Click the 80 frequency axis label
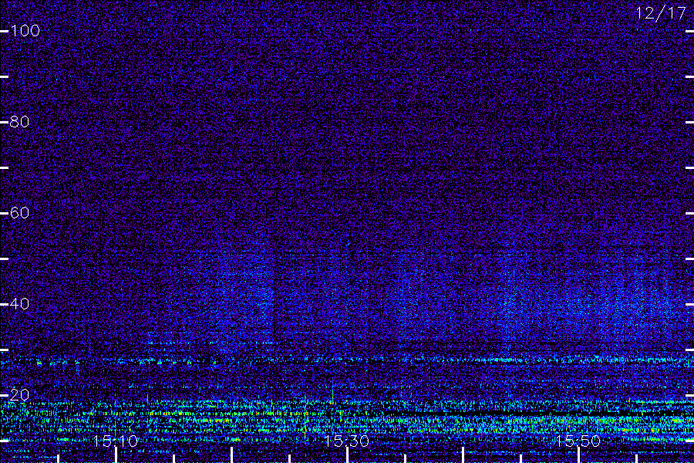 [19, 121]
